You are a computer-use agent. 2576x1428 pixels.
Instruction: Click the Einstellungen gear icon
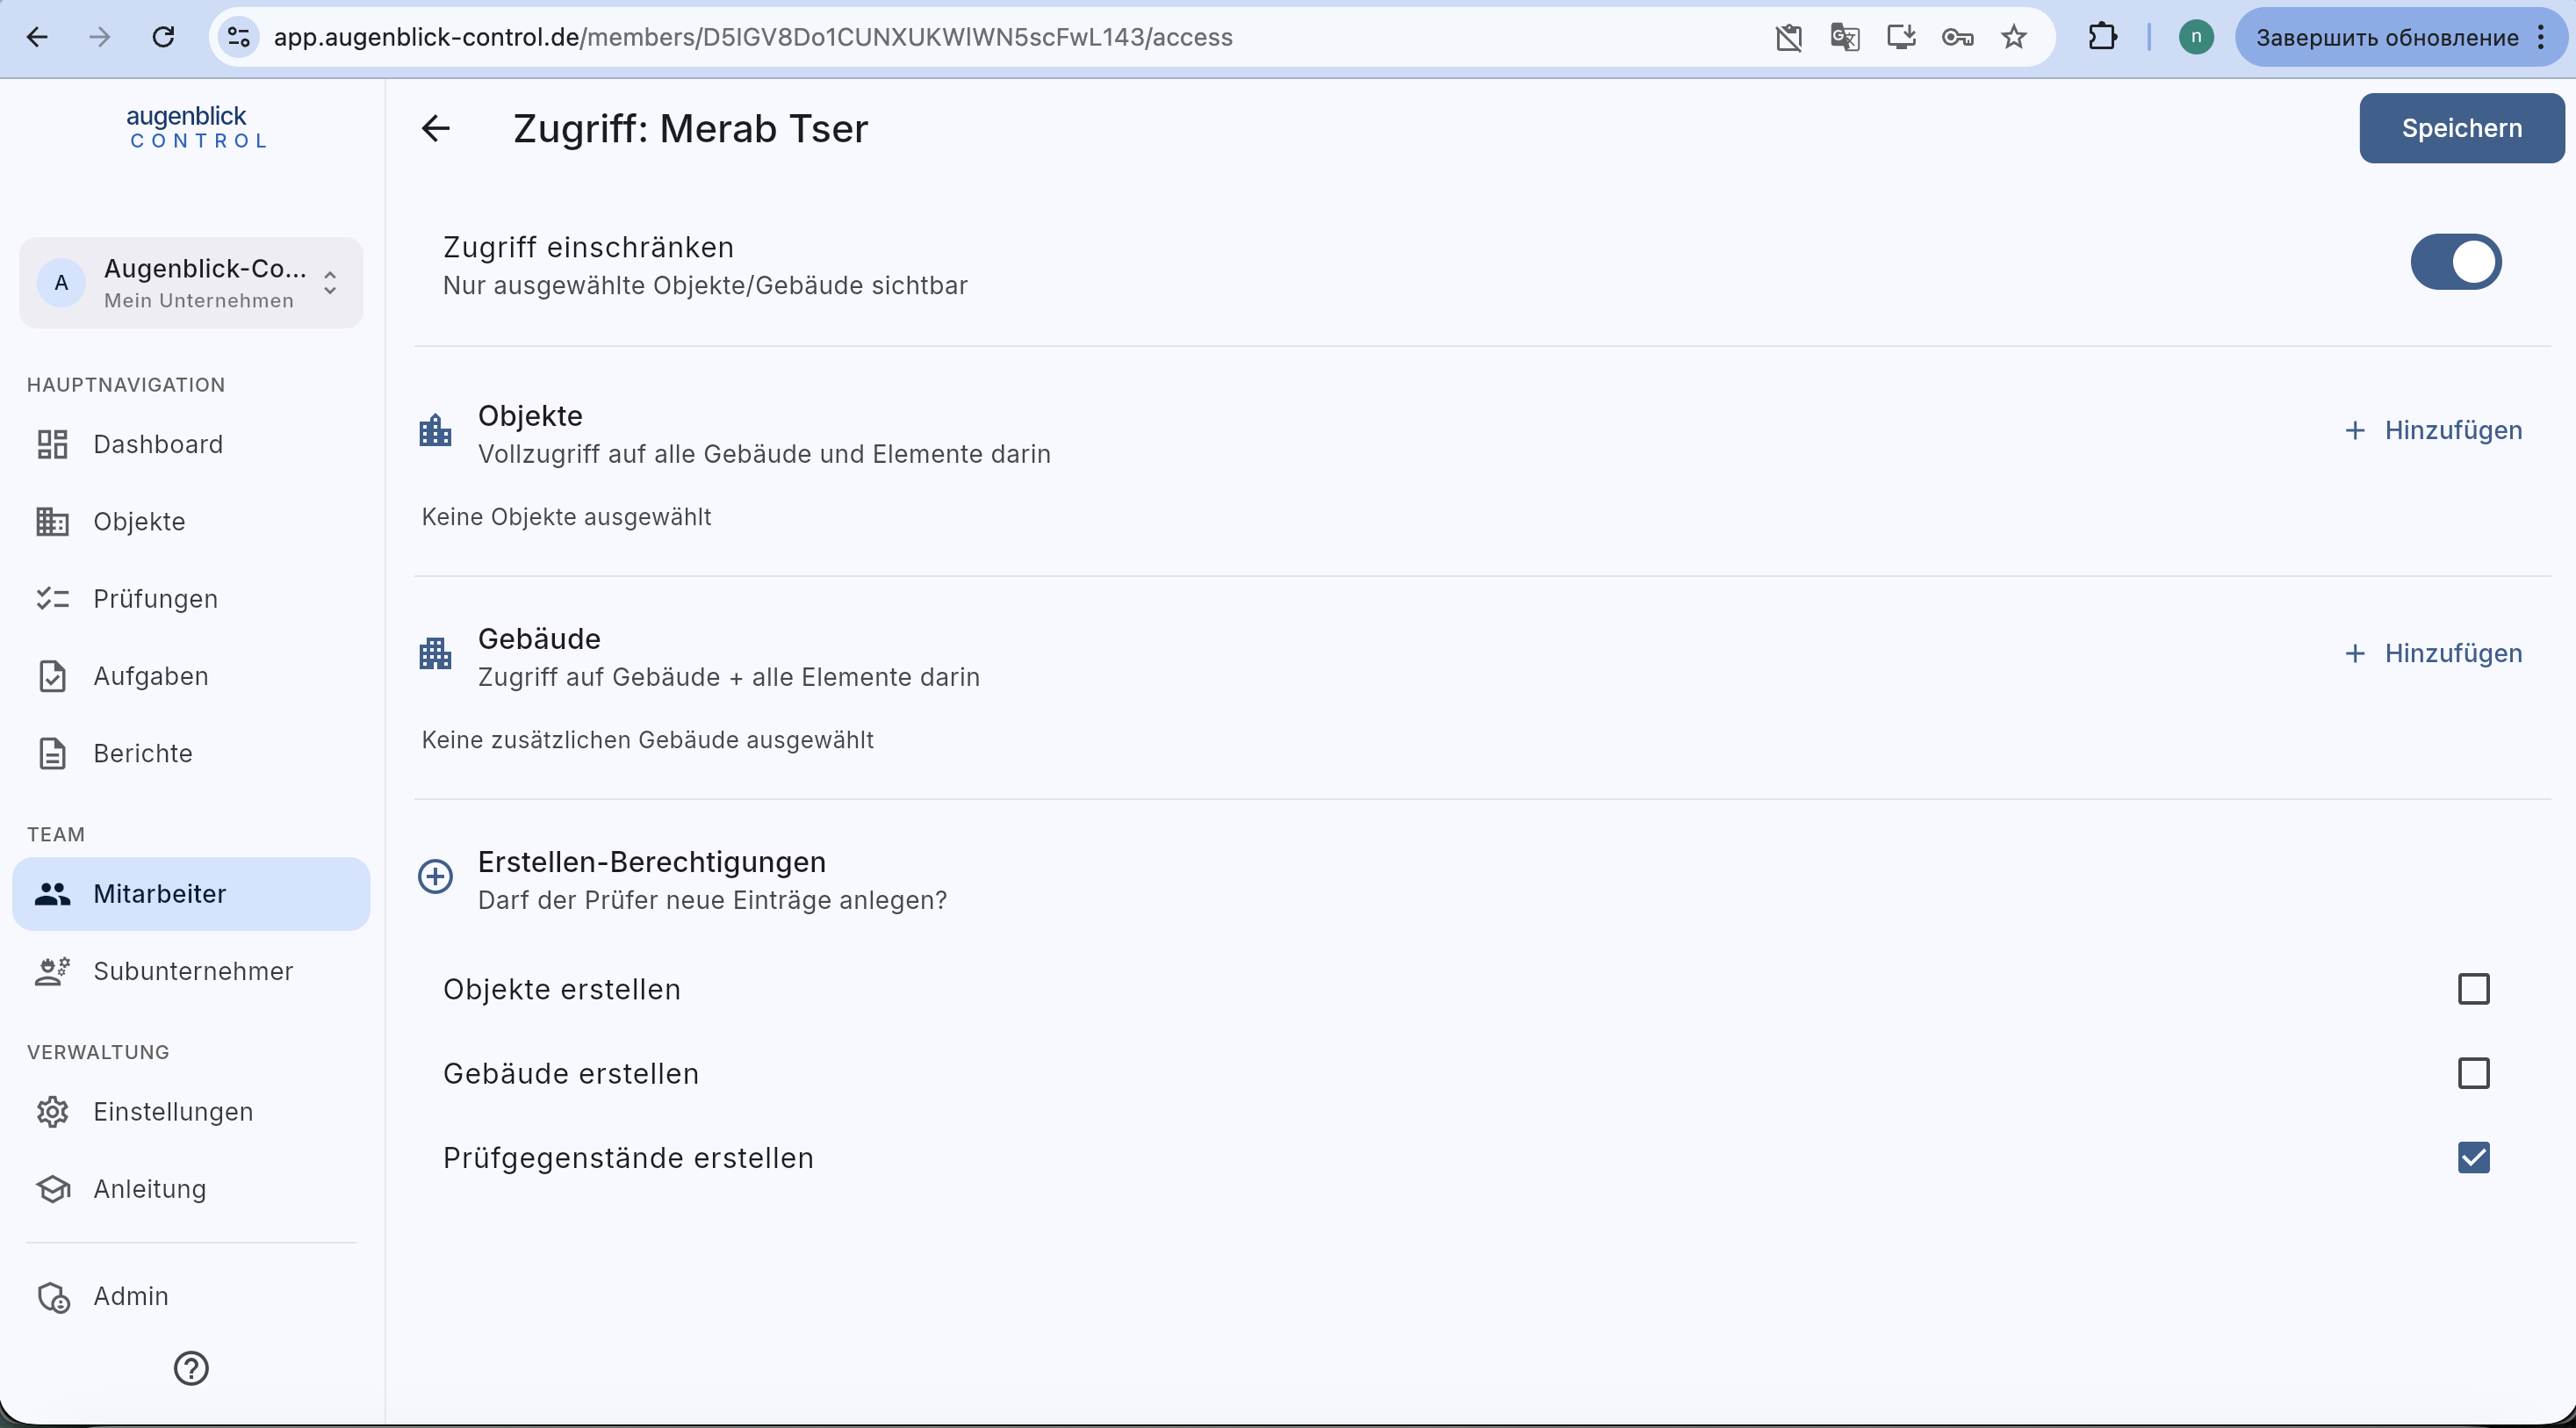(x=52, y=1111)
